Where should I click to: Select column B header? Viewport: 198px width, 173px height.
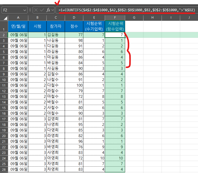[x=37, y=18]
